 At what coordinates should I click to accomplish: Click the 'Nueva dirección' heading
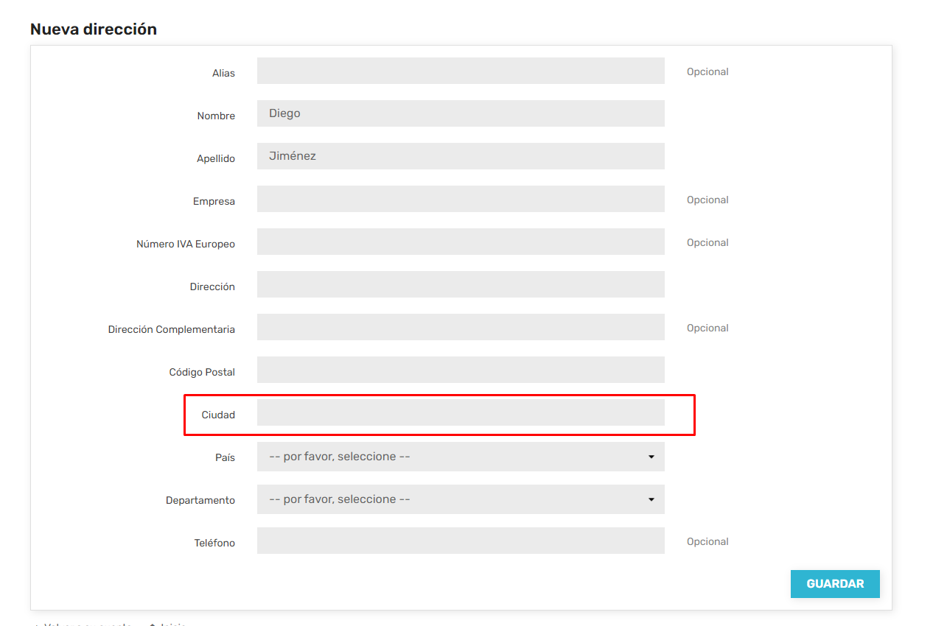tap(94, 29)
